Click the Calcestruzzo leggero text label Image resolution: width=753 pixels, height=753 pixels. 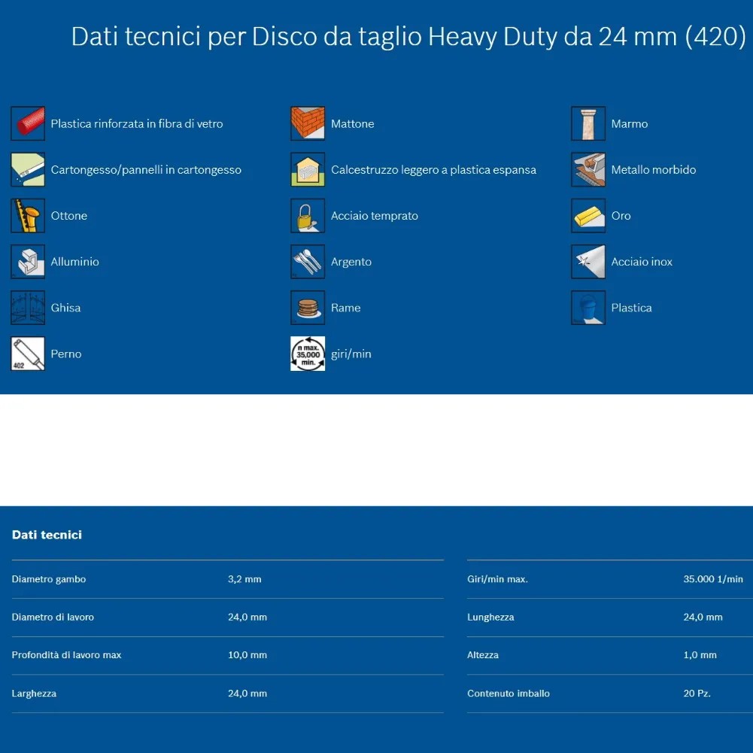433,170
